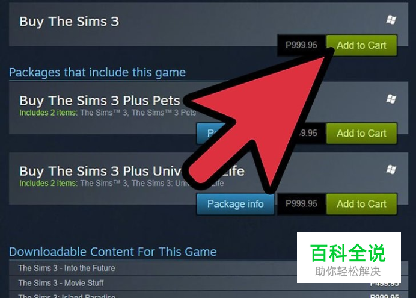Screen dimensions: 416x298
Task: Click the Windows icon in the University Life package
Action: coord(391,169)
